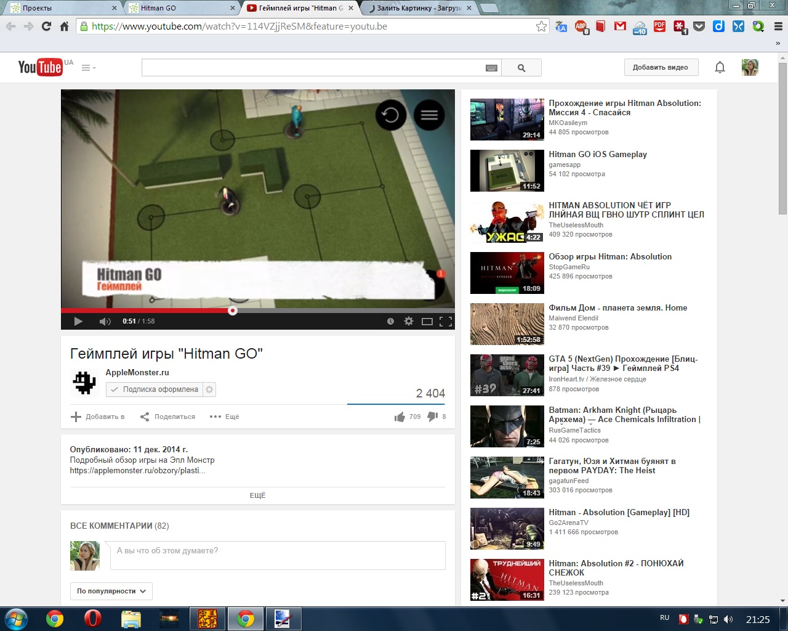Open 'Hitman - Absolution [Gameplay] [HD]' video
This screenshot has width=788, height=631.
619,513
